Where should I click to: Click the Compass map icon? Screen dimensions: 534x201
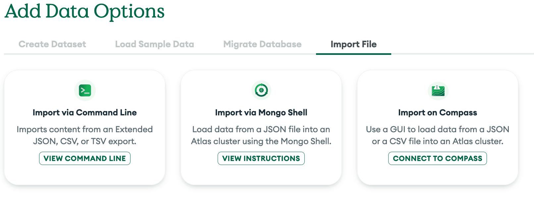point(438,91)
